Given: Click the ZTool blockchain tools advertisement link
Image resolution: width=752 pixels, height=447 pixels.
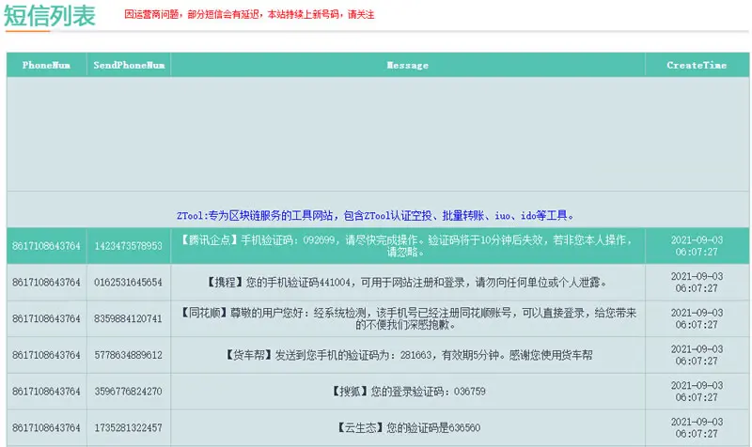Looking at the screenshot, I should point(375,216).
